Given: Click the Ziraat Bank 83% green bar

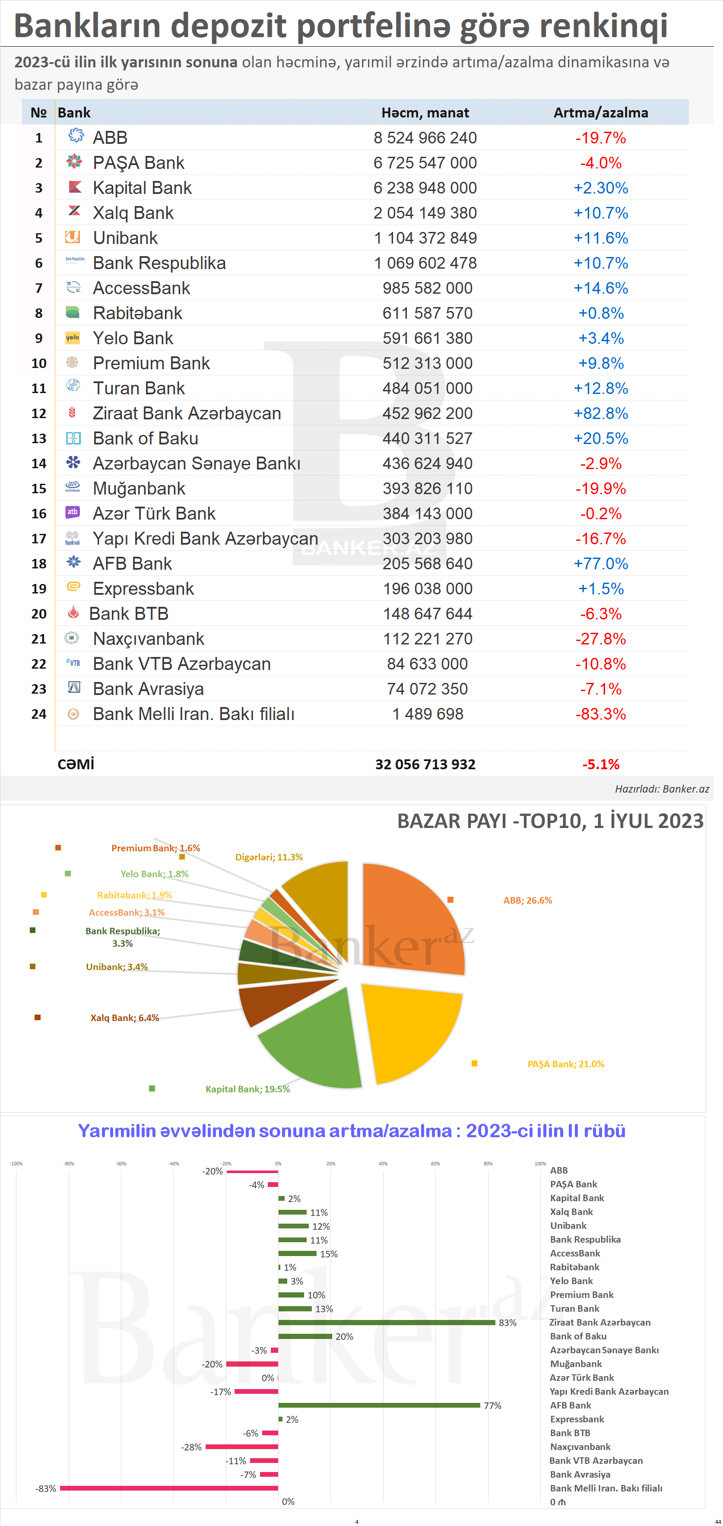Looking at the screenshot, I should tap(386, 1322).
